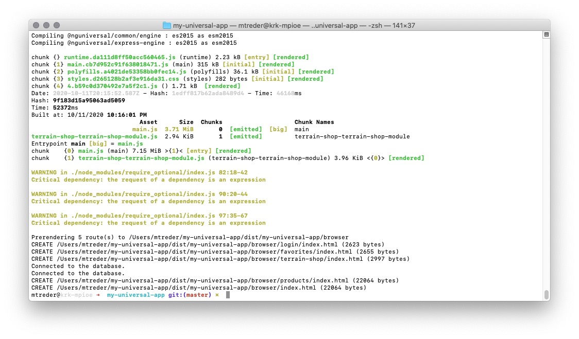Click the Prerendering 5 route(s) line
This screenshot has width=579, height=339.
point(190,237)
